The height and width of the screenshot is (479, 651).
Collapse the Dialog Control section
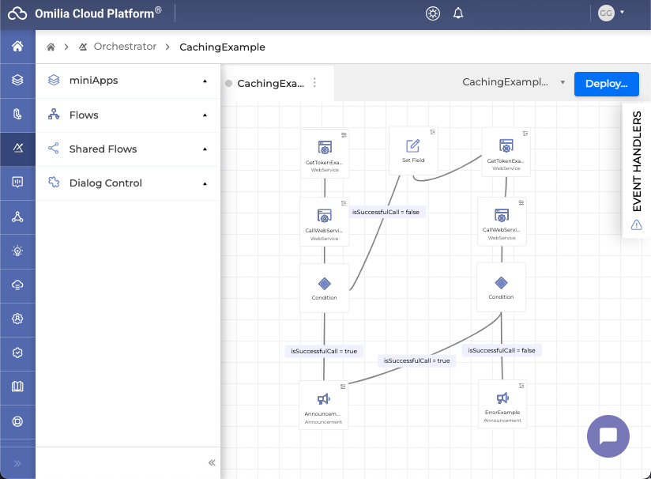205,183
